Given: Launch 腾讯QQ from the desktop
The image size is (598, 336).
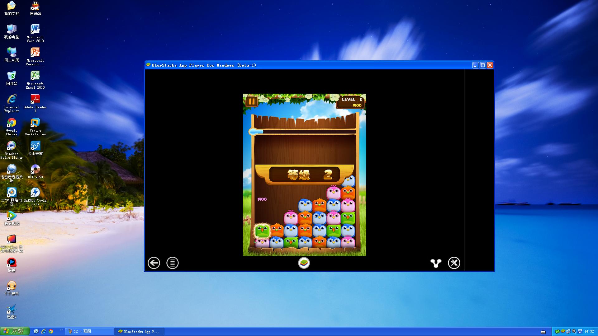Looking at the screenshot, I should click(x=35, y=8).
